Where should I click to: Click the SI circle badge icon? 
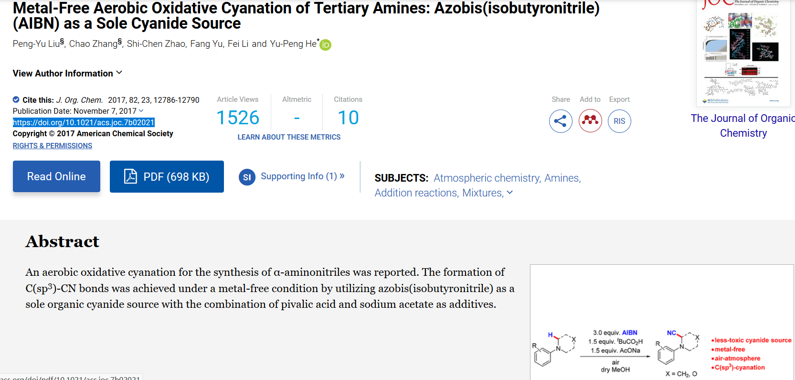coord(247,177)
